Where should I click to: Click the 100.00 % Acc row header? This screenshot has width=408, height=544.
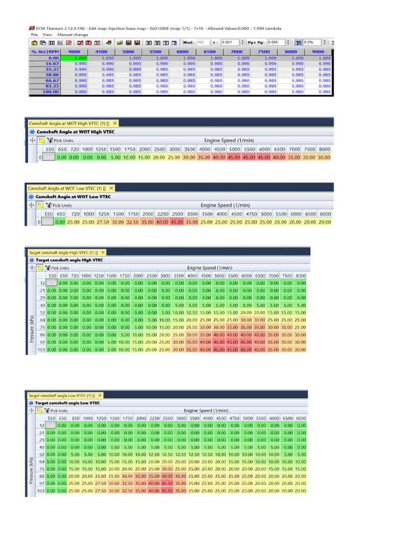click(45, 91)
